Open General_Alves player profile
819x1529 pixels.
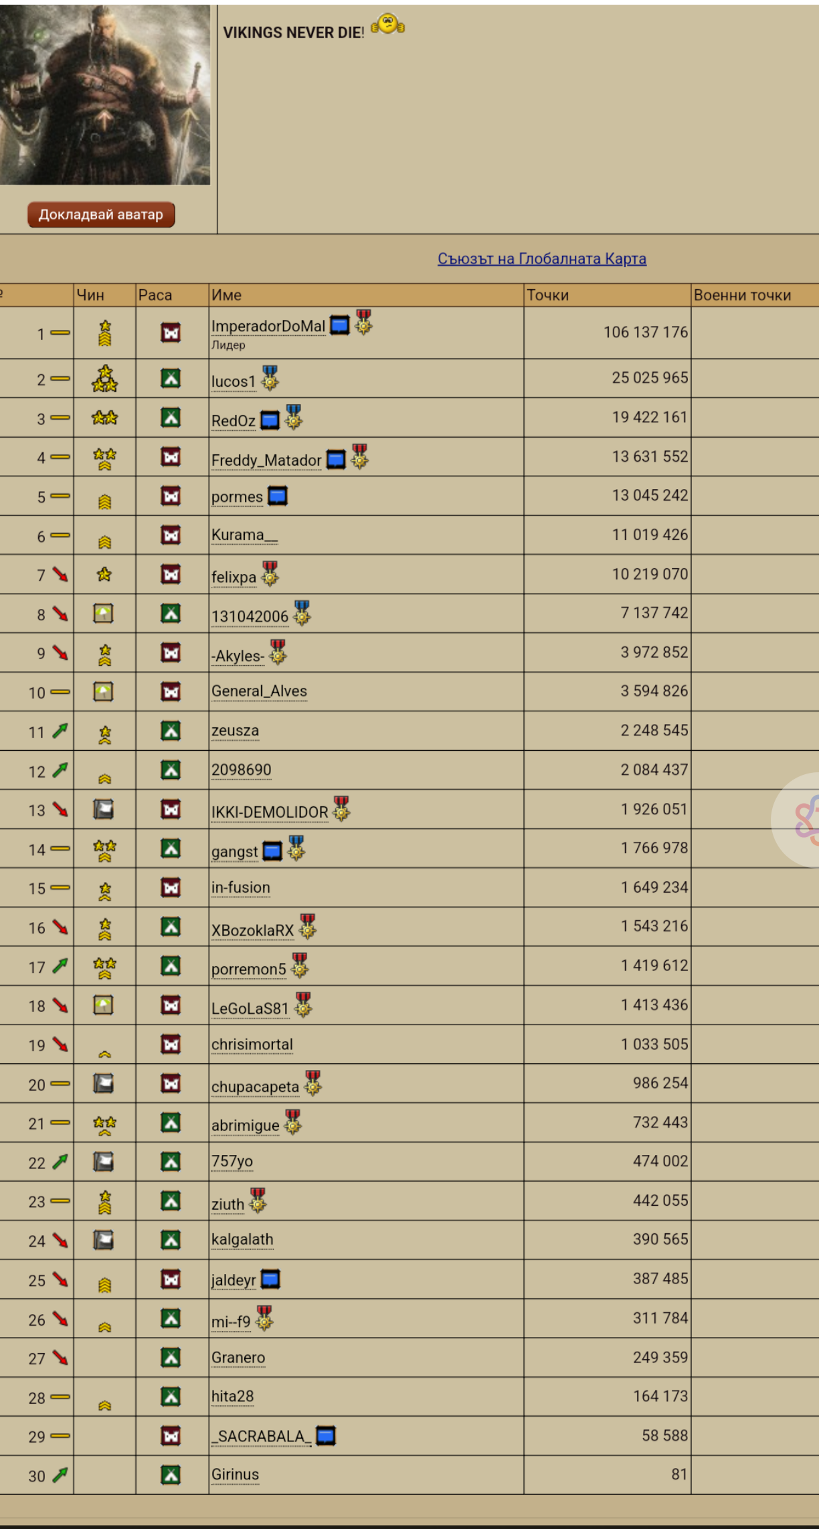(259, 691)
